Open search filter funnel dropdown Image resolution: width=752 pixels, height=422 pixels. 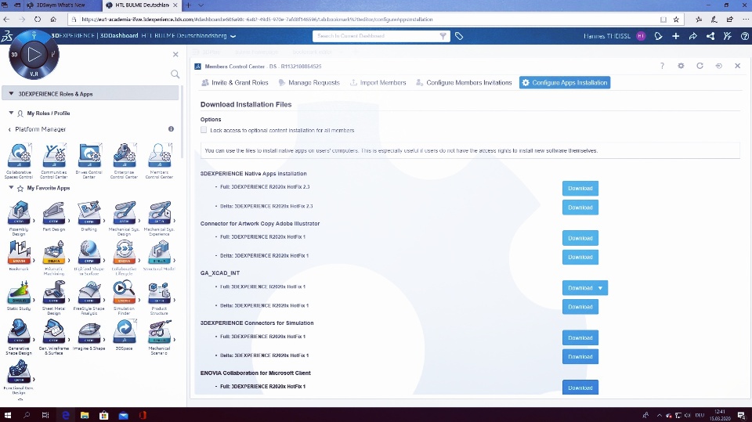[x=443, y=36]
